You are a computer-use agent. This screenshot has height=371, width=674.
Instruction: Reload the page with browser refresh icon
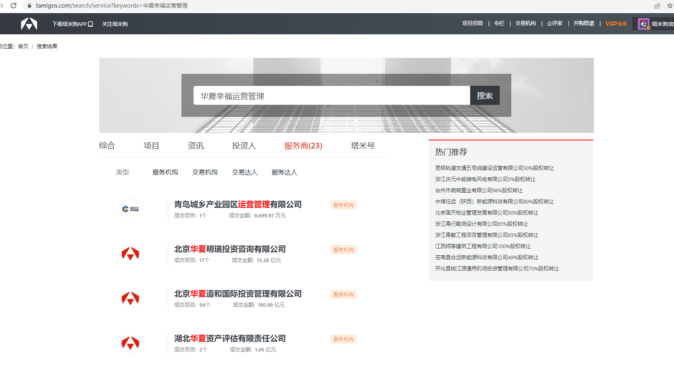pos(14,6)
